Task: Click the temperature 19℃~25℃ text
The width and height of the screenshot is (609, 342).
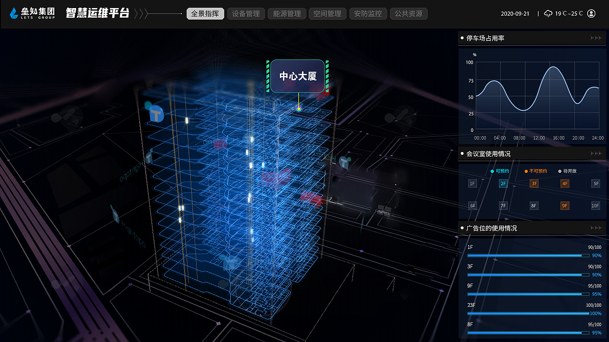Action: pyautogui.click(x=569, y=14)
